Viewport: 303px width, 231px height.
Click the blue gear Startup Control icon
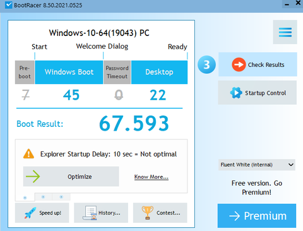tap(236, 93)
